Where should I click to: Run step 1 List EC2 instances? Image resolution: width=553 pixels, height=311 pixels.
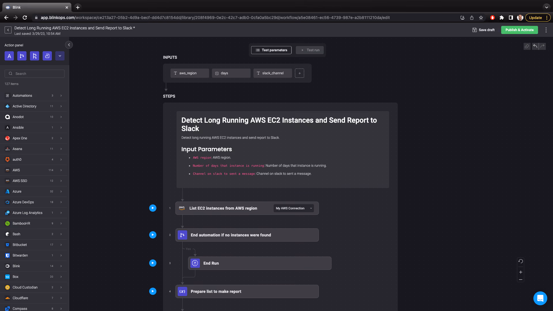tap(153, 208)
